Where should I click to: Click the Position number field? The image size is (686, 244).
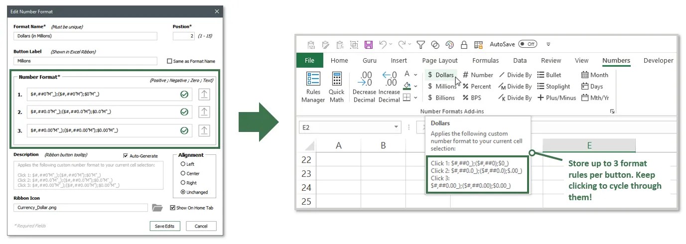pos(184,36)
